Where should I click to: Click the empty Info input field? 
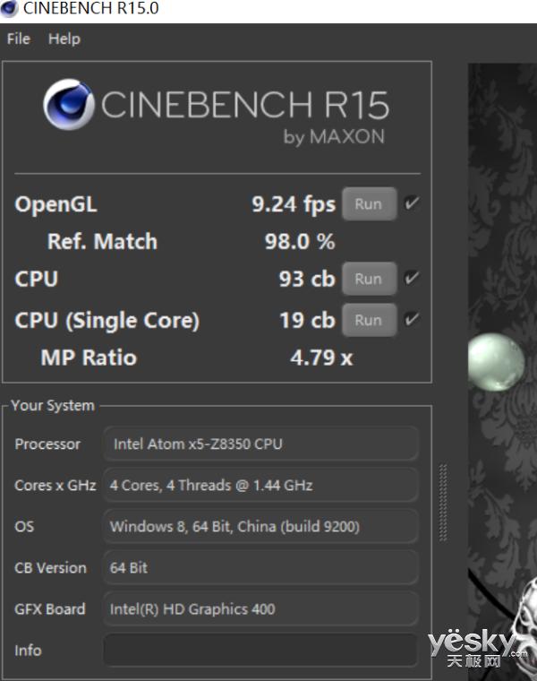260,650
